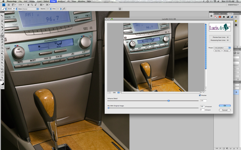Image resolution: width=241 pixels, height=150 pixels.
Task: Select the Healing Brush tool
Action: 2,33
